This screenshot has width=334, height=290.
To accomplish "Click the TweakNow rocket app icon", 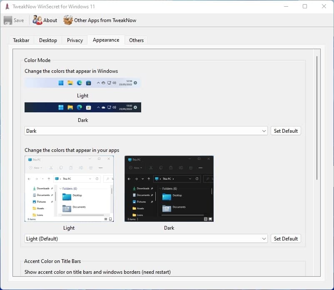I will pos(7,6).
